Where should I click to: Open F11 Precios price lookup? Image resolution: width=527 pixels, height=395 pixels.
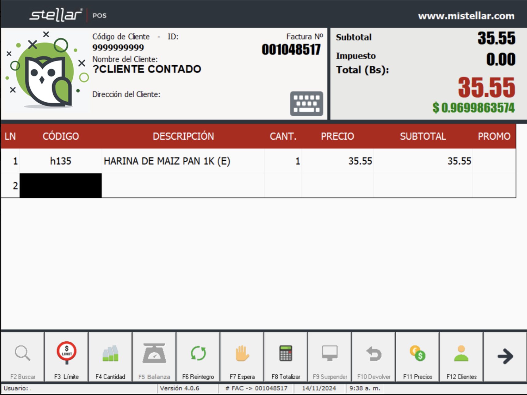click(x=417, y=357)
